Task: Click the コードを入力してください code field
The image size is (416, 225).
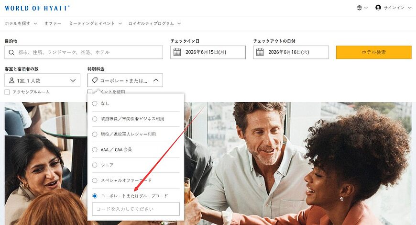Action: 136,209
